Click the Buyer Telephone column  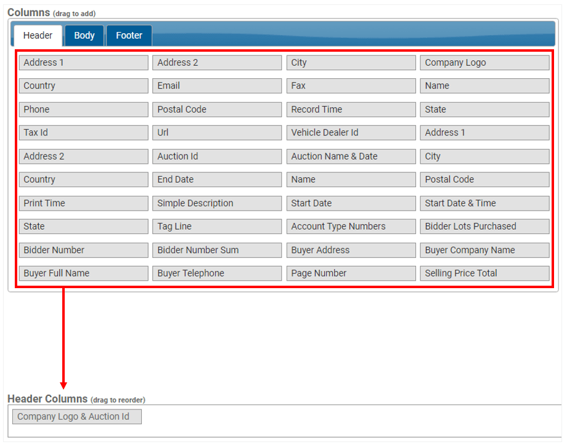click(x=217, y=273)
